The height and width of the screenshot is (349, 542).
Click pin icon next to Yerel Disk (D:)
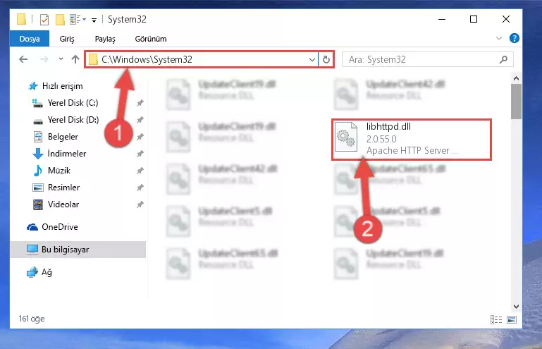point(140,120)
